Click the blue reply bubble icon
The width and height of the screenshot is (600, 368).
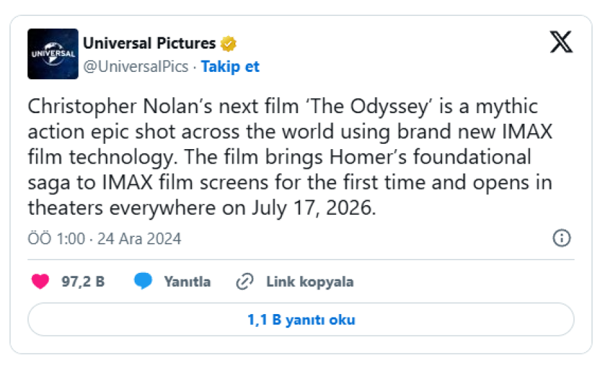143,281
